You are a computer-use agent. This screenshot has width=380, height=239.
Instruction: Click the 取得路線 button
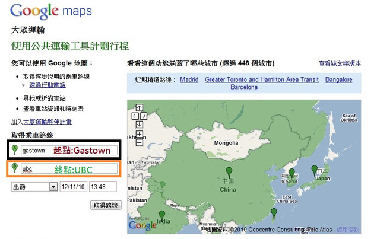(106, 205)
